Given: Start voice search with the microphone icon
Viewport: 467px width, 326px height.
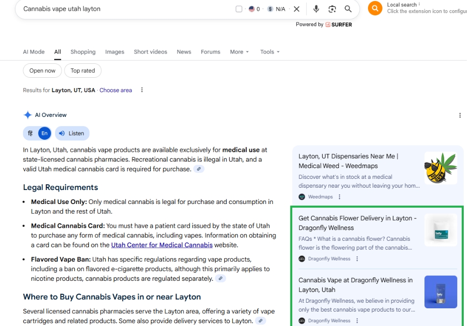Looking at the screenshot, I should [316, 9].
